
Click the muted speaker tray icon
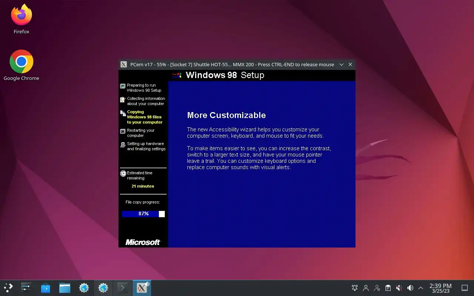399,287
